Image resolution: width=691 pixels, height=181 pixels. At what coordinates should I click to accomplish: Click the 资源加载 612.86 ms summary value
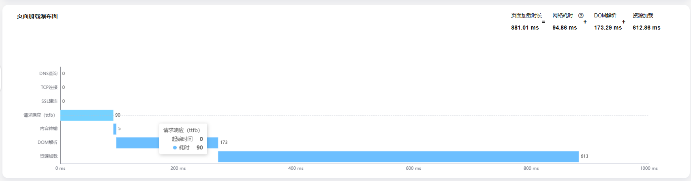point(646,28)
